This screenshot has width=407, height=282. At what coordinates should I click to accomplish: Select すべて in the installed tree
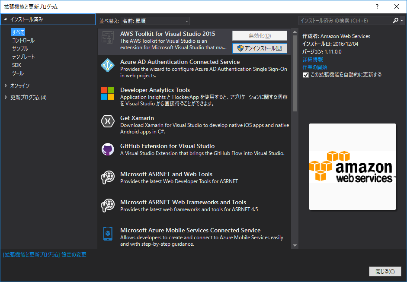pyautogui.click(x=18, y=32)
